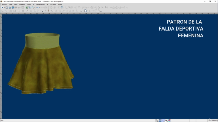Click the blue sewing machine status icon
The width and height of the screenshot is (218, 122).
pyautogui.click(x=160, y=121)
